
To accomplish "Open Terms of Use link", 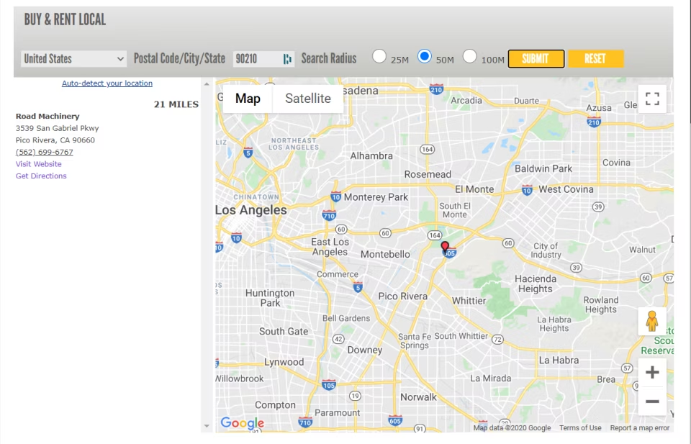I will click(580, 427).
